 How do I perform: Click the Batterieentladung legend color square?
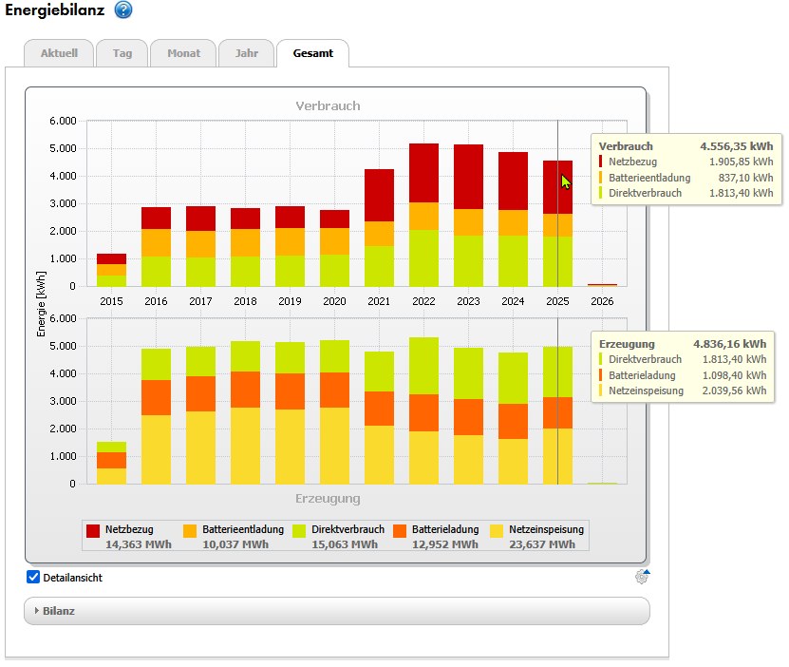[189, 531]
